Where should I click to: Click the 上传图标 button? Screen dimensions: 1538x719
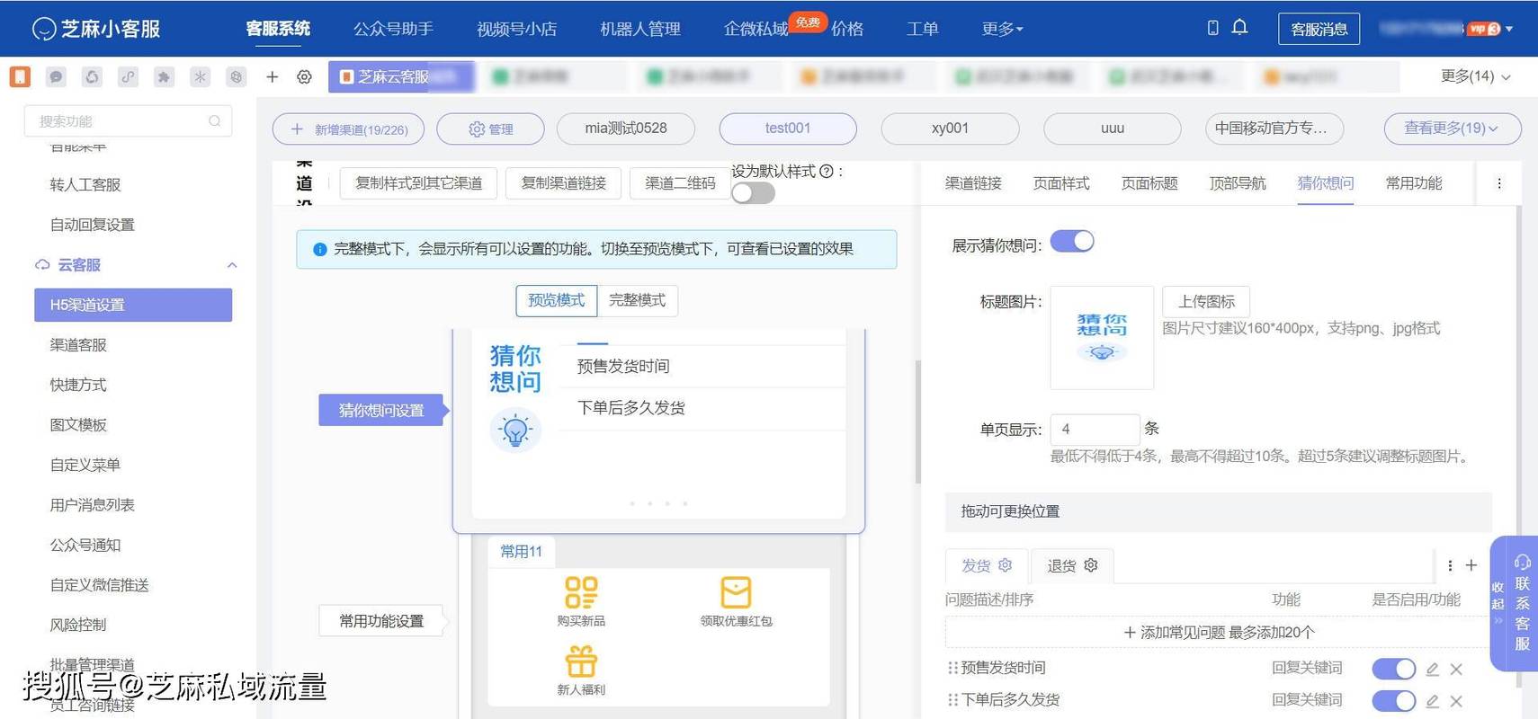click(x=1206, y=301)
